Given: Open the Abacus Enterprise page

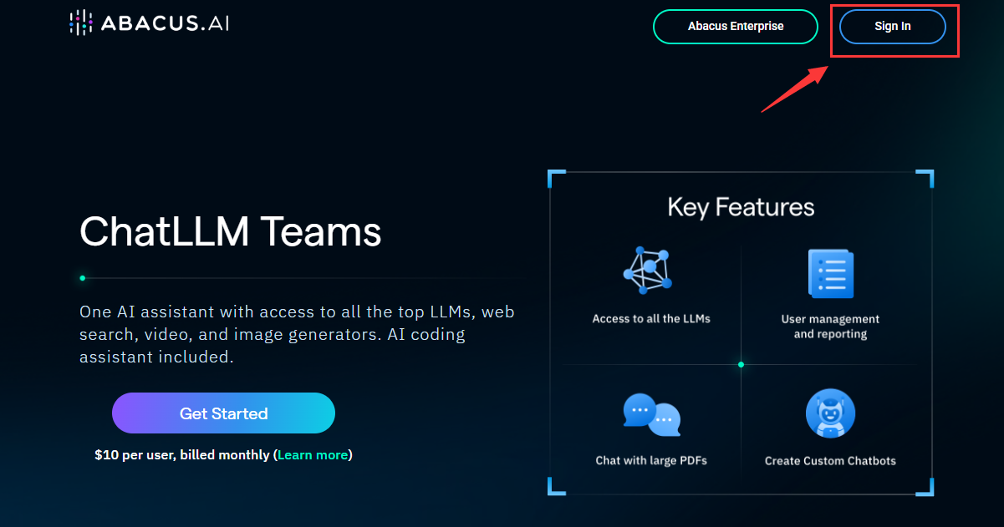Looking at the screenshot, I should click(x=736, y=27).
